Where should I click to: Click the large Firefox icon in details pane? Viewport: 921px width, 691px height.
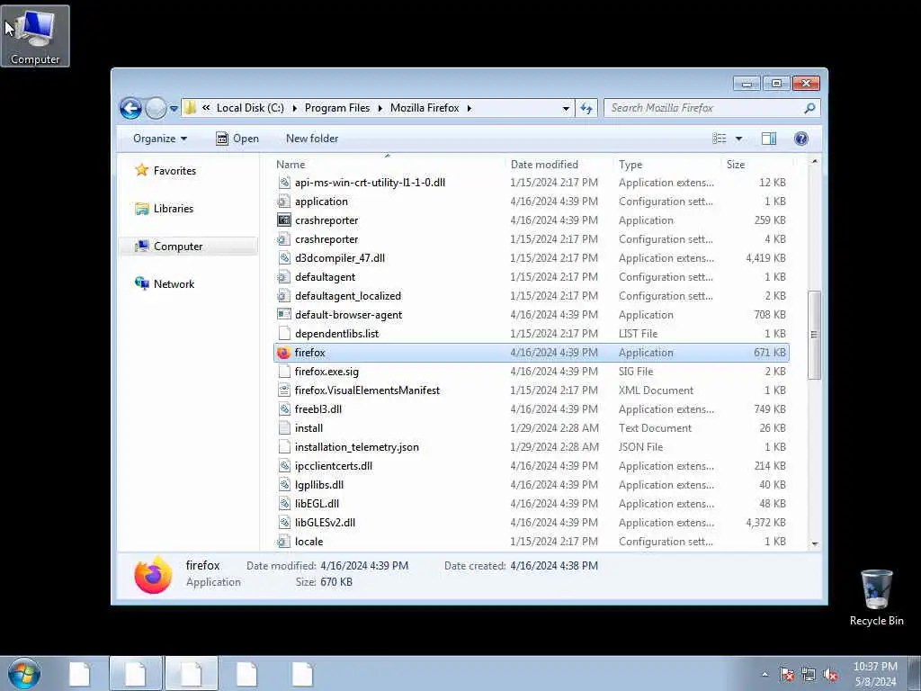point(153,575)
